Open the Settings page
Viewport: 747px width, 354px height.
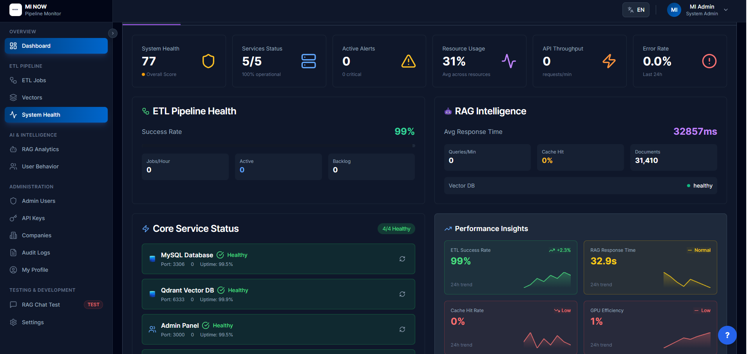click(33, 322)
